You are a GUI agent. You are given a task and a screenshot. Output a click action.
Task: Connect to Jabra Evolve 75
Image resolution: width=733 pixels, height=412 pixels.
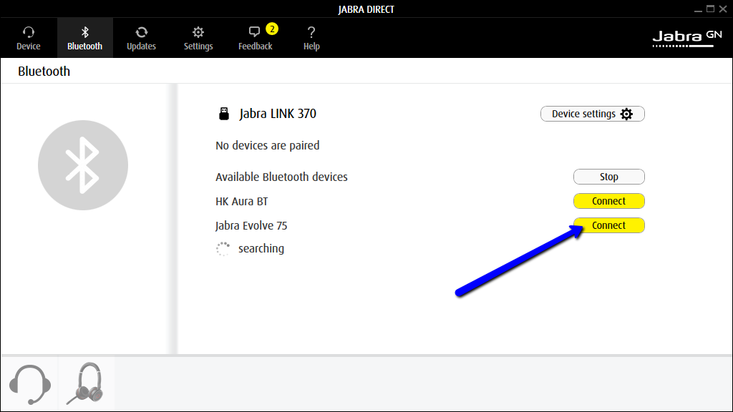coord(608,225)
